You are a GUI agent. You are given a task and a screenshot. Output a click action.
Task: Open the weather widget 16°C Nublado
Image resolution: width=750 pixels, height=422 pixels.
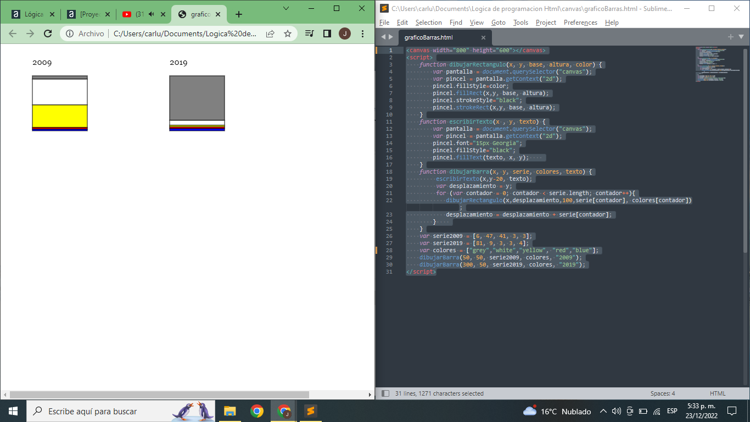point(557,411)
